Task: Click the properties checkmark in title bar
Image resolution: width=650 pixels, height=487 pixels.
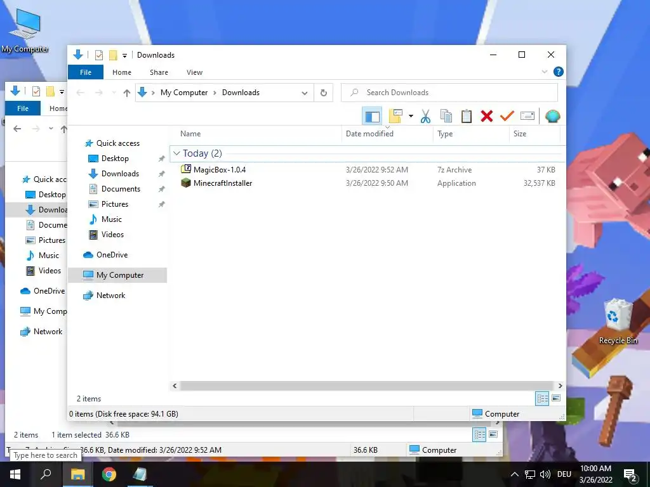Action: (98, 55)
